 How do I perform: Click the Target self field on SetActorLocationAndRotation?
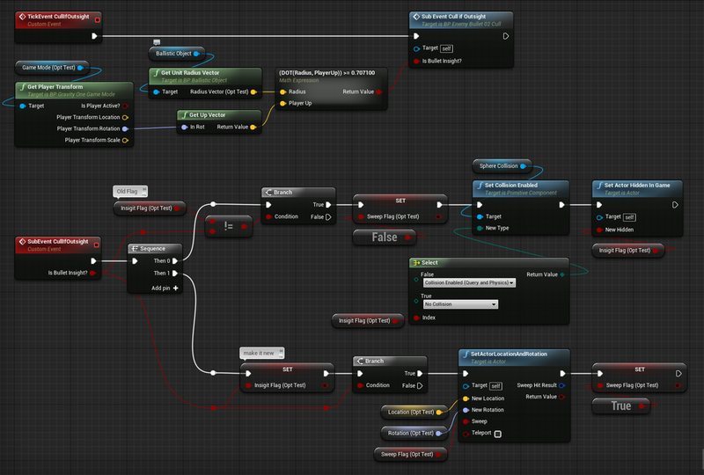[495, 386]
